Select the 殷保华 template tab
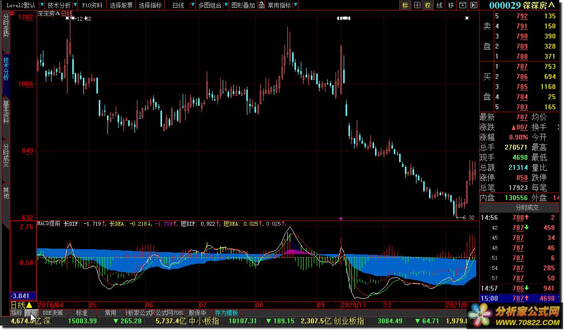564x330 pixels. (x=198, y=313)
